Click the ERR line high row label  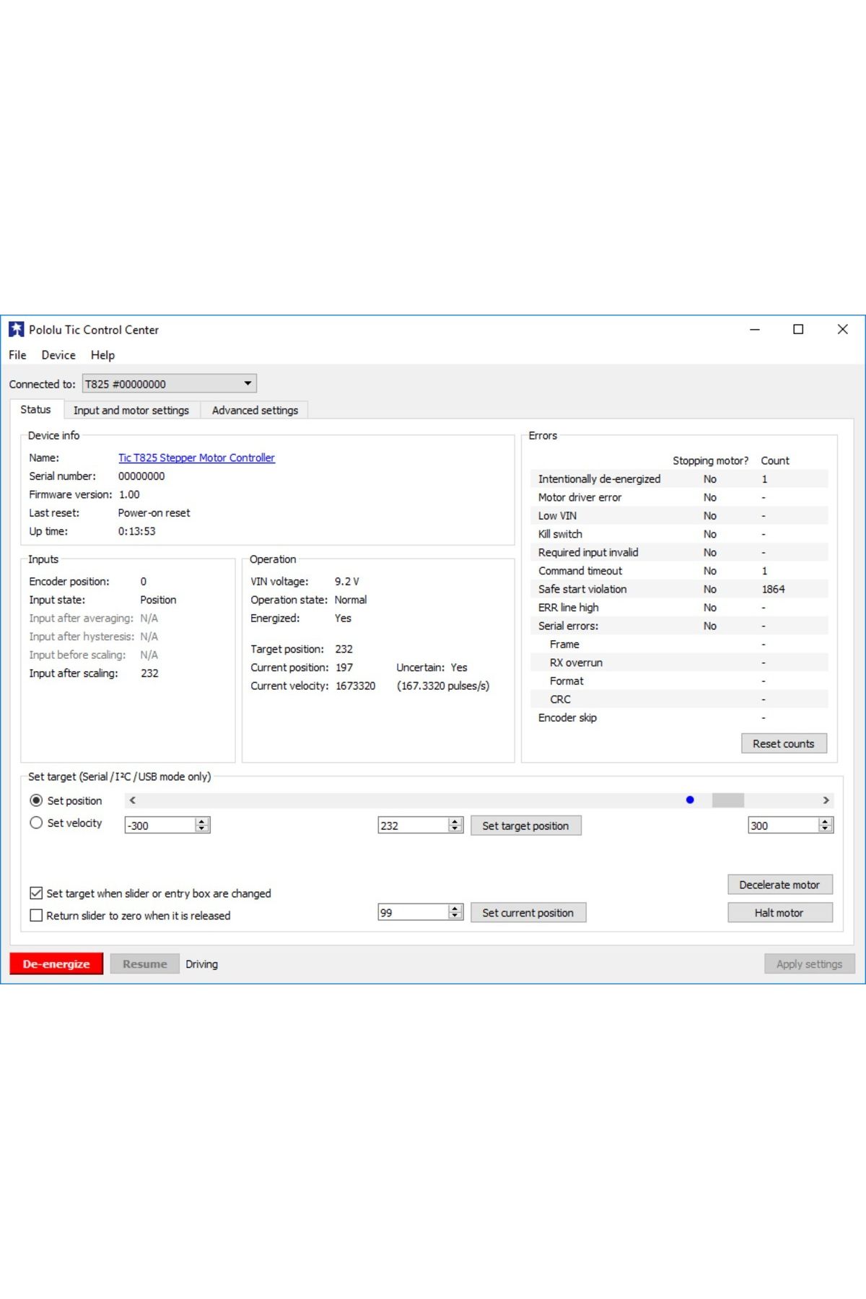tap(569, 608)
